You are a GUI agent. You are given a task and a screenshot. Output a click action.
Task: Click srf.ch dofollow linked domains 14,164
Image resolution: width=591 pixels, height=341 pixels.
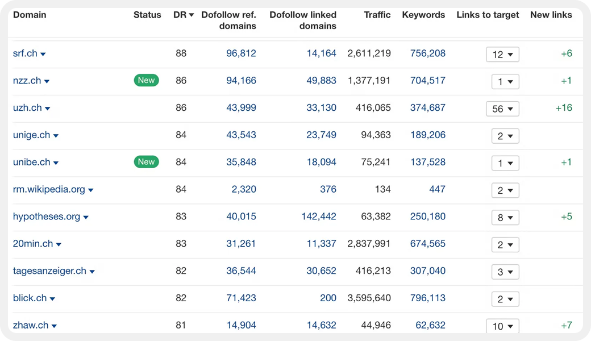(x=322, y=53)
